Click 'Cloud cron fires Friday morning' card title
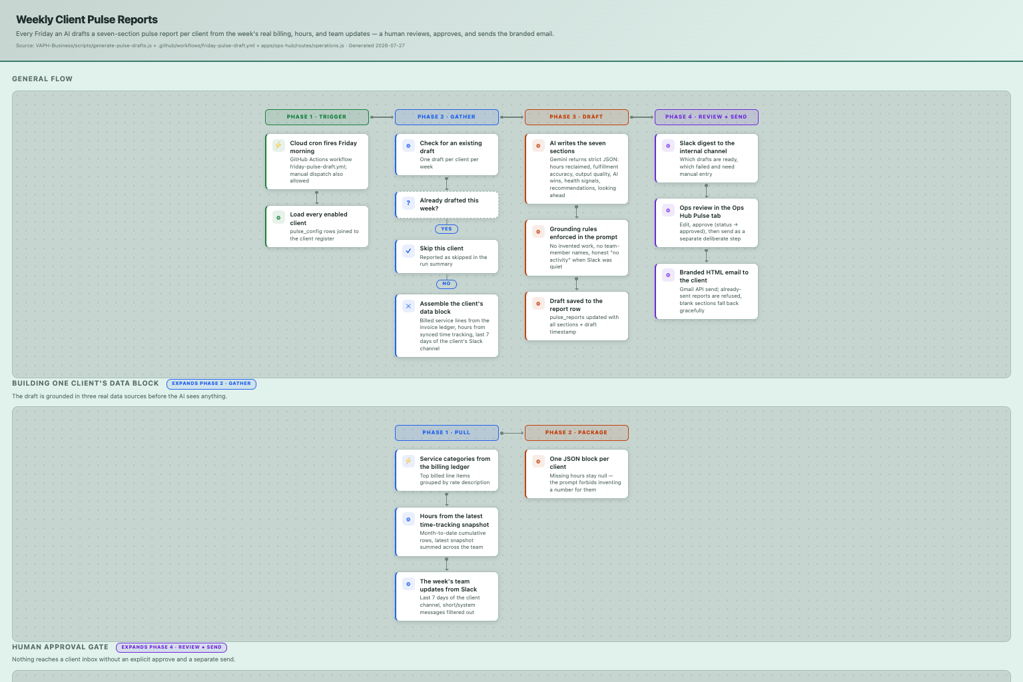 tap(324, 147)
